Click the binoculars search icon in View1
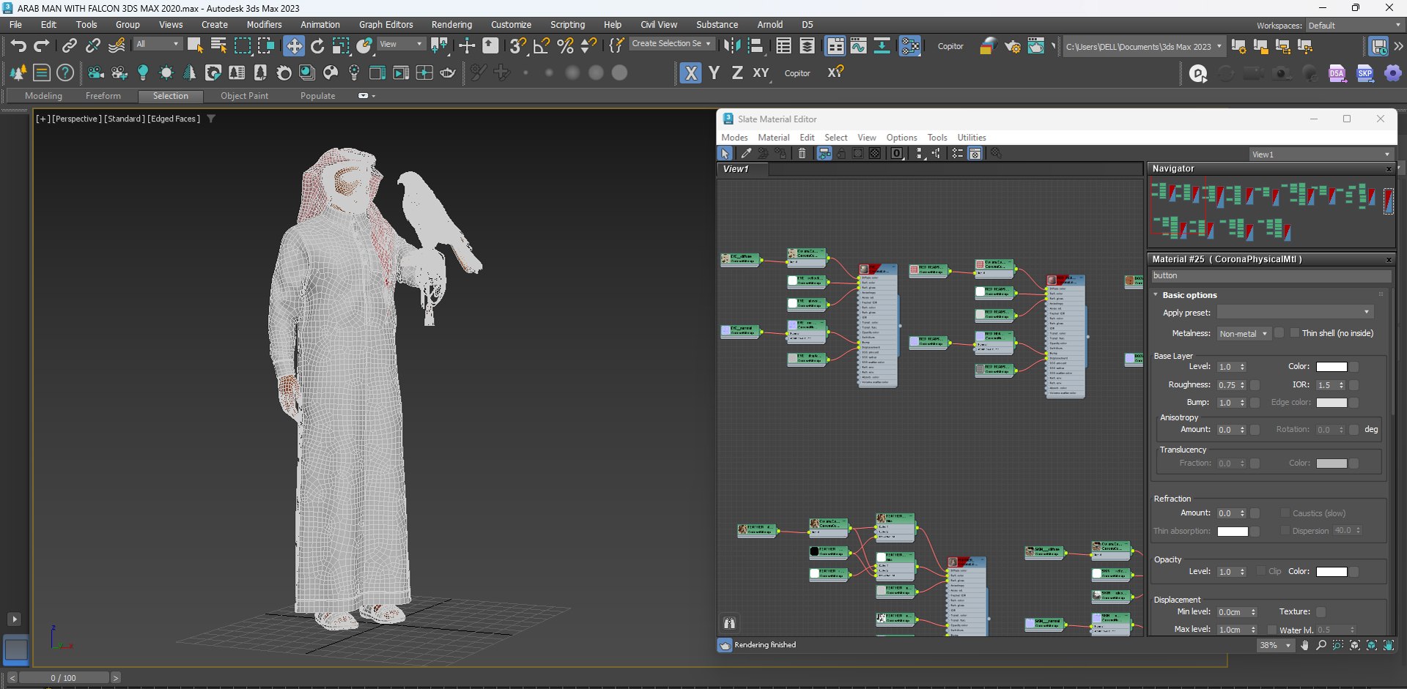Image resolution: width=1407 pixels, height=689 pixels. 729,623
